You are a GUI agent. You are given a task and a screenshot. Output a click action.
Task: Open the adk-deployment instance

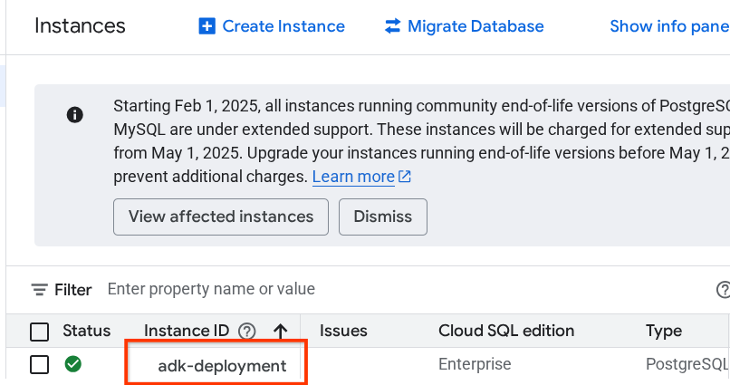222,366
